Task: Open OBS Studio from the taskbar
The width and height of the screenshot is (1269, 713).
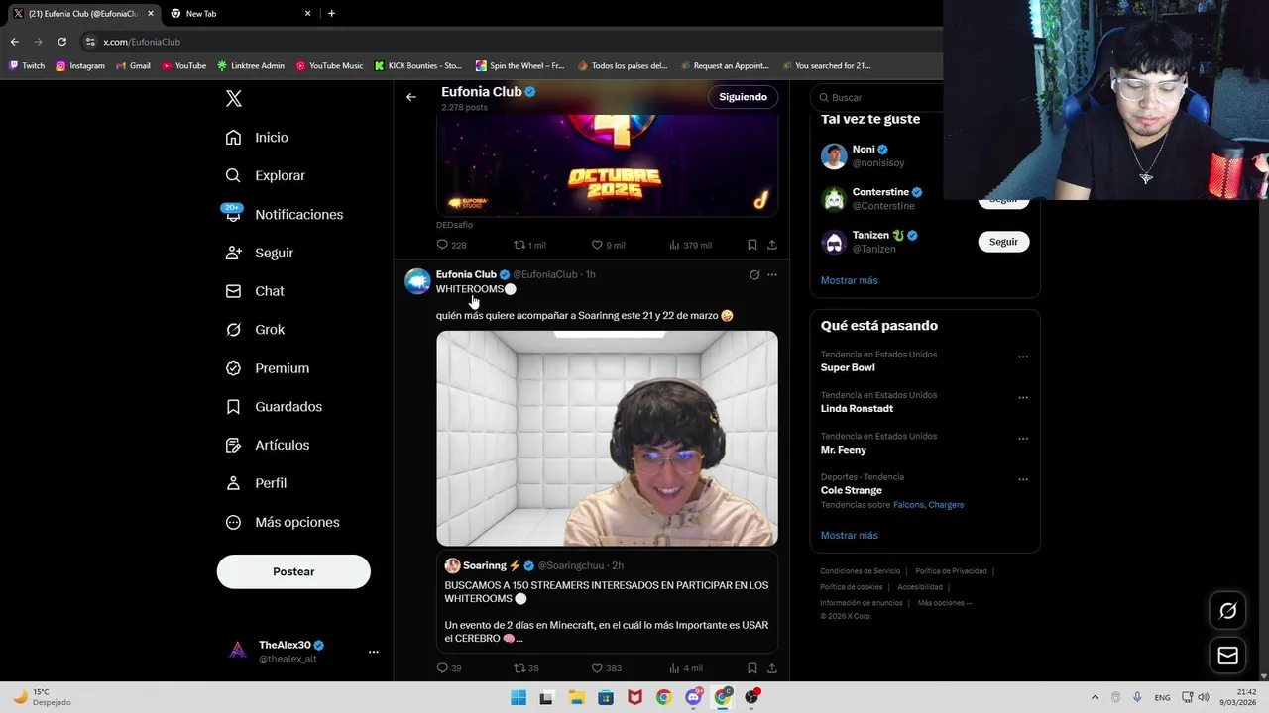Action: pos(751,697)
